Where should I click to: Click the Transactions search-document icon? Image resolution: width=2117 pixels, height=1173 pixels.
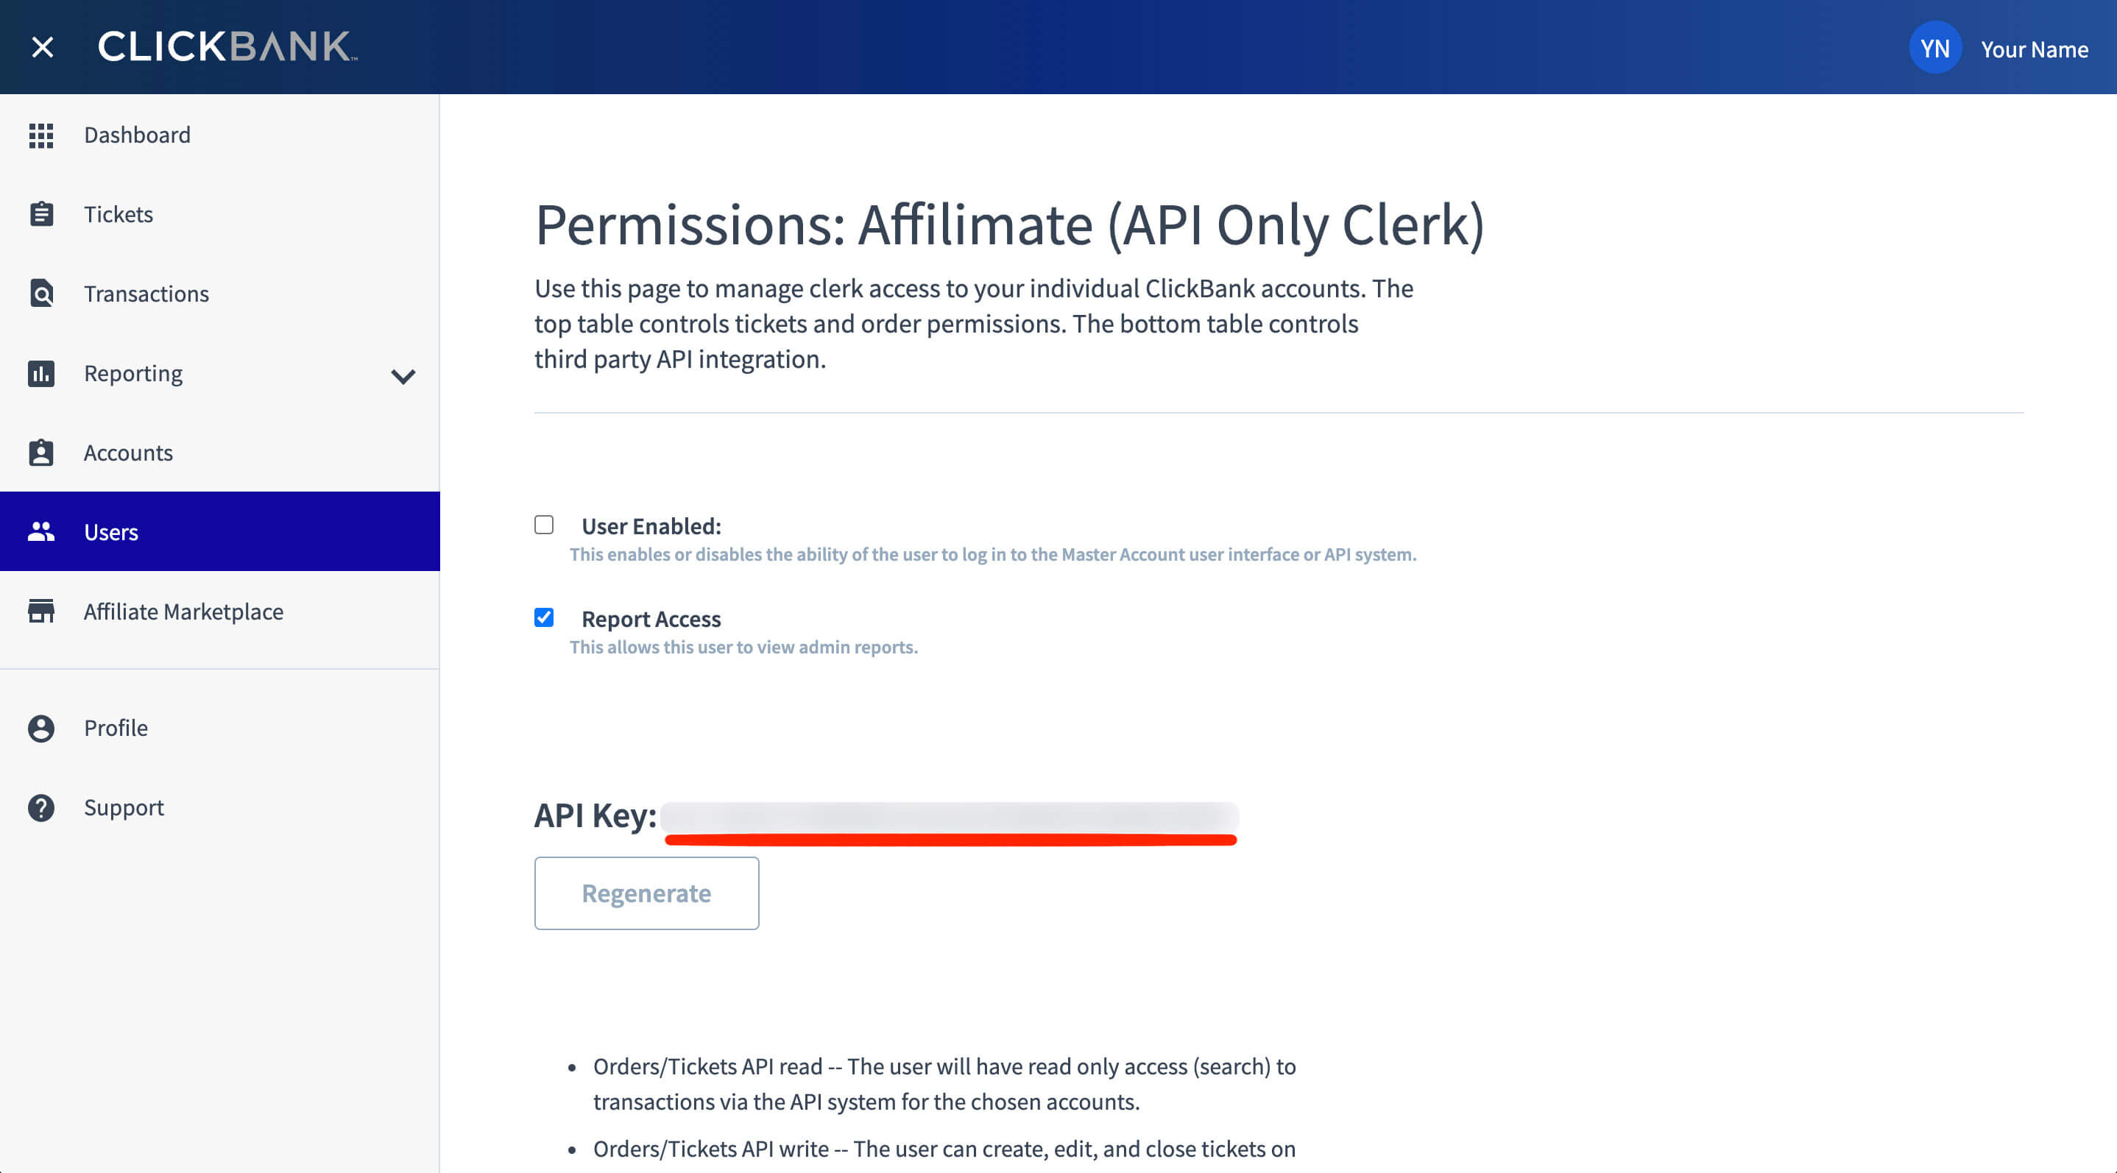pos(41,293)
